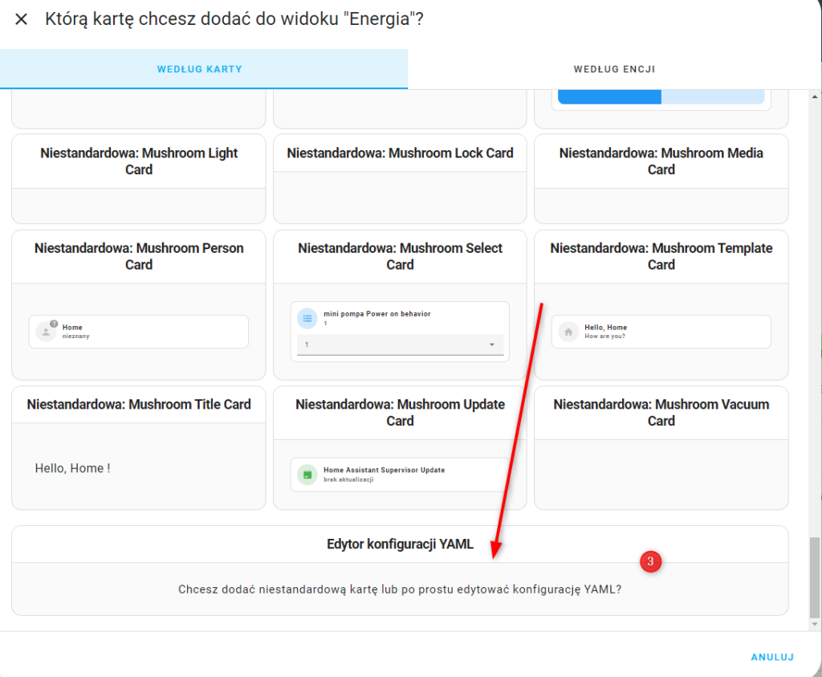Pick the Mushroom Media Card
Viewport: 822px width, 677px height.
coord(661,161)
